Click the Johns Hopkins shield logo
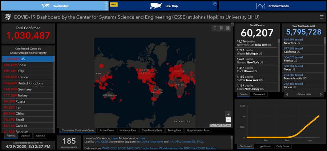Screen dimensions: 327x151 click(x=8, y=17)
